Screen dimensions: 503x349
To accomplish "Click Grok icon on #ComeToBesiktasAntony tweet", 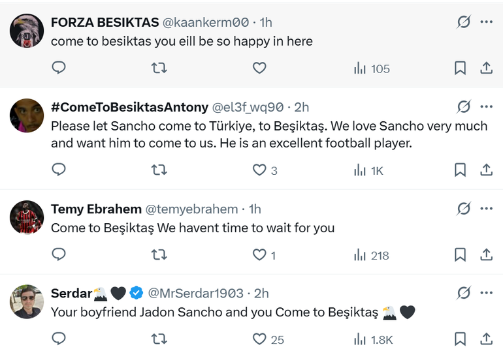I will pos(463,107).
